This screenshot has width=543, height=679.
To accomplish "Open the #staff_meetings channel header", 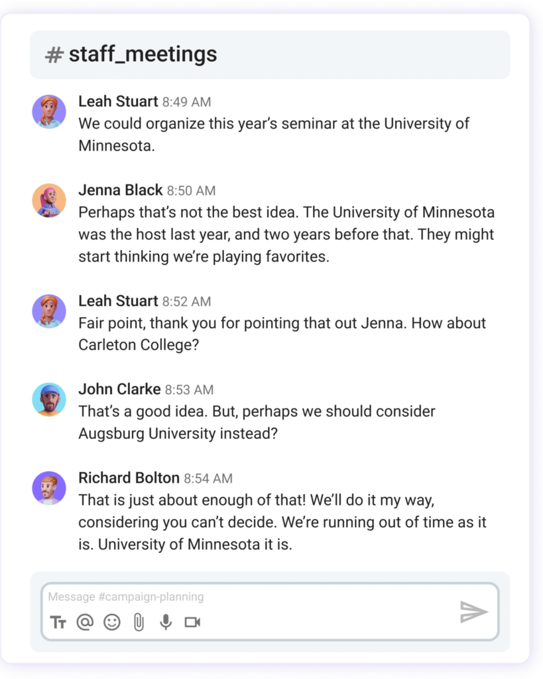I will coord(131,54).
